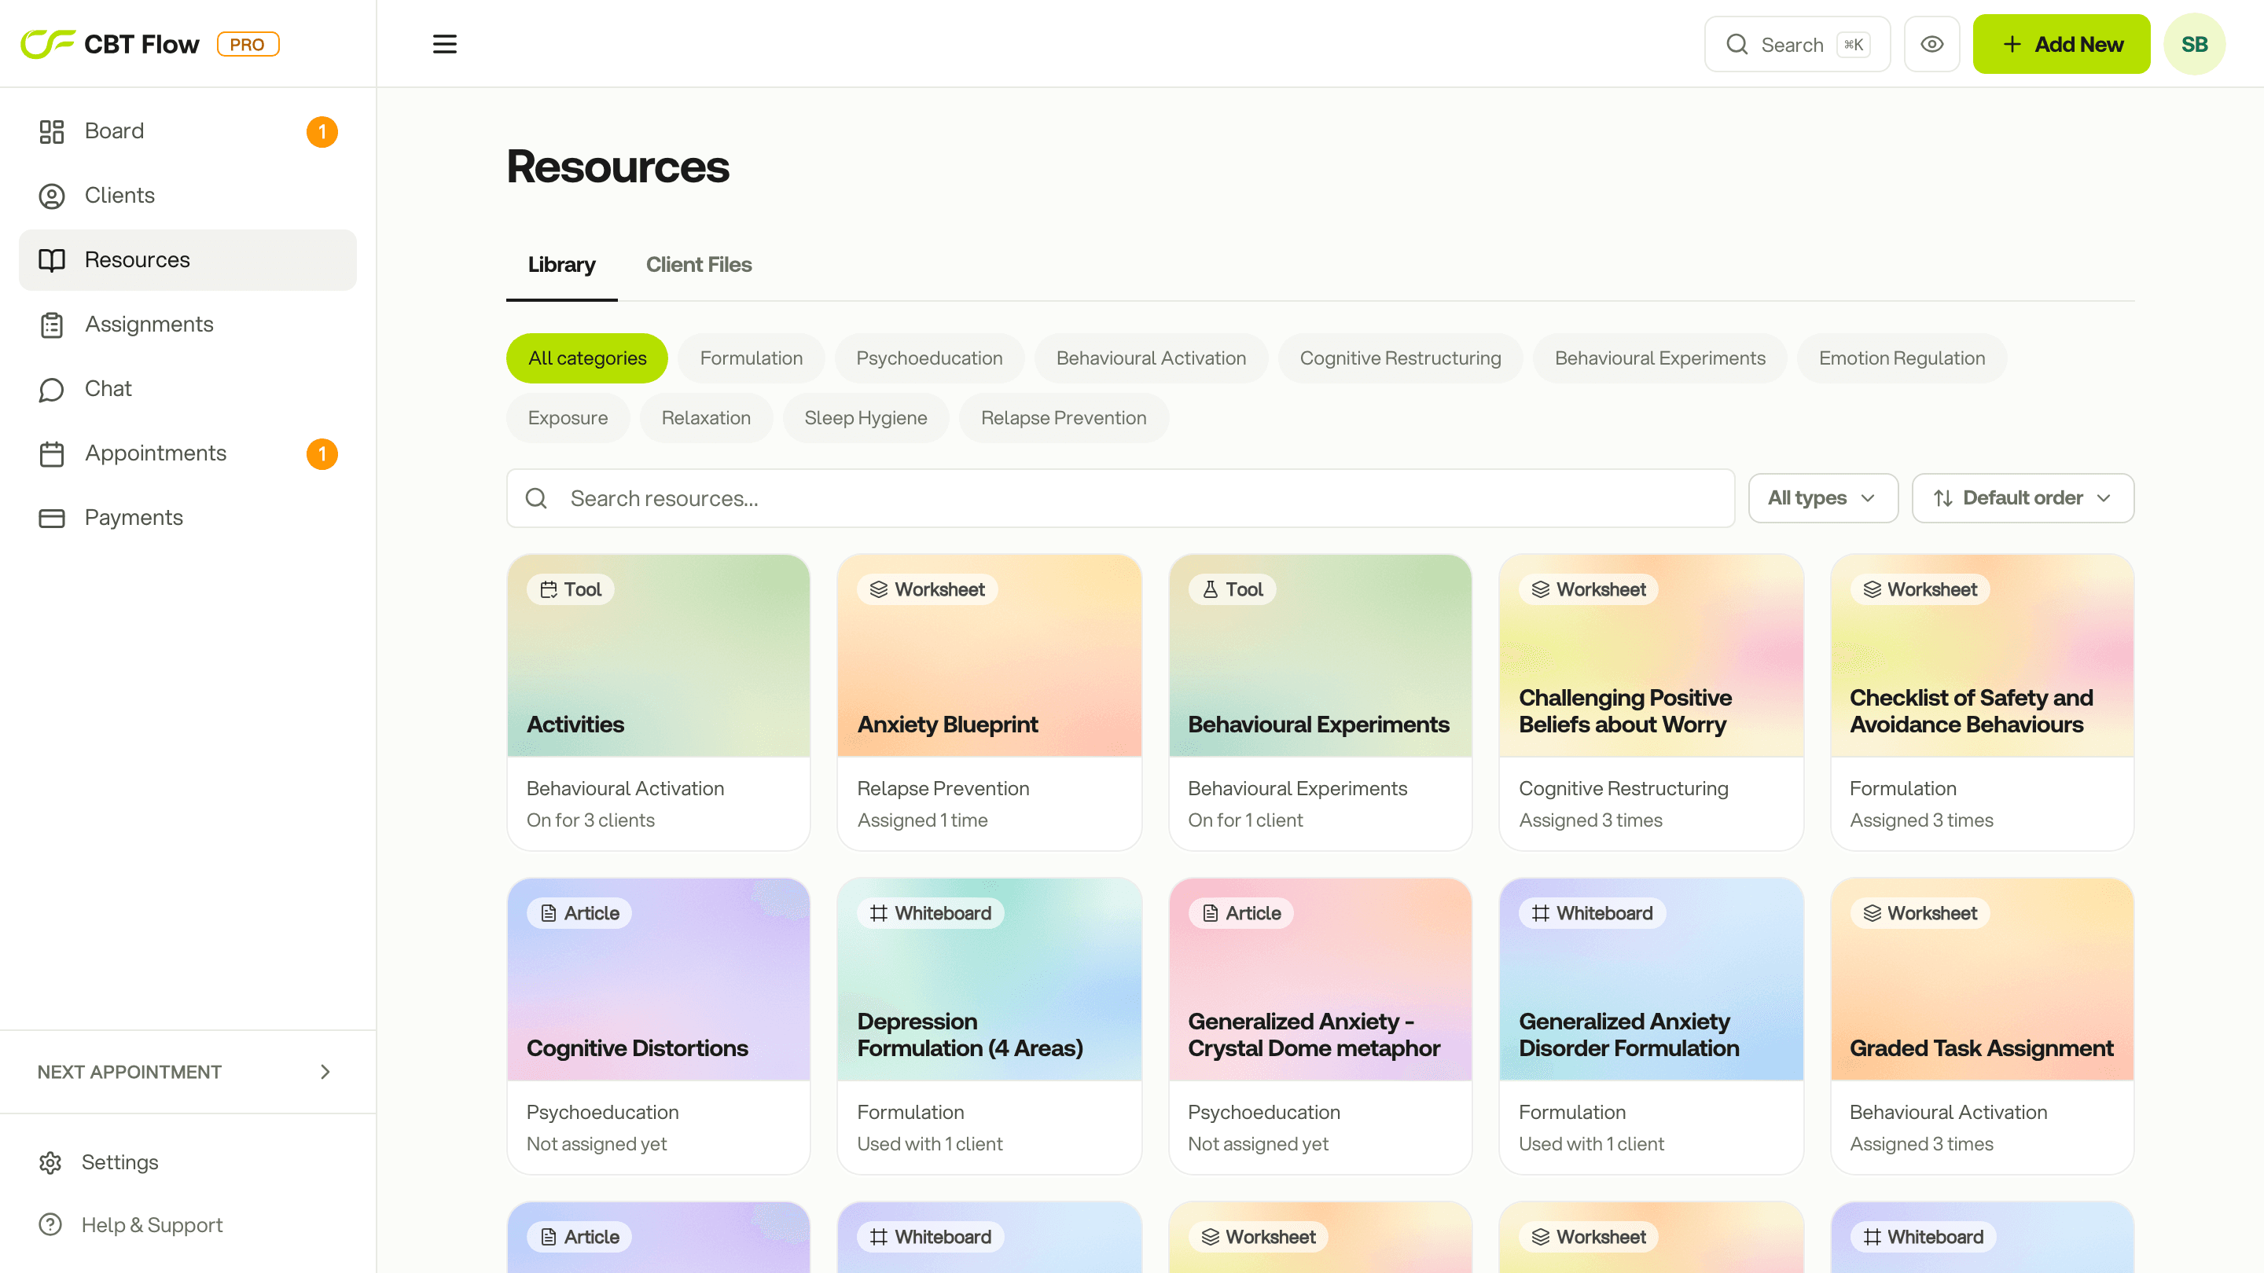Filter by Emotion Regulation category chip
Viewport: 2264px width, 1273px height.
coord(1901,358)
